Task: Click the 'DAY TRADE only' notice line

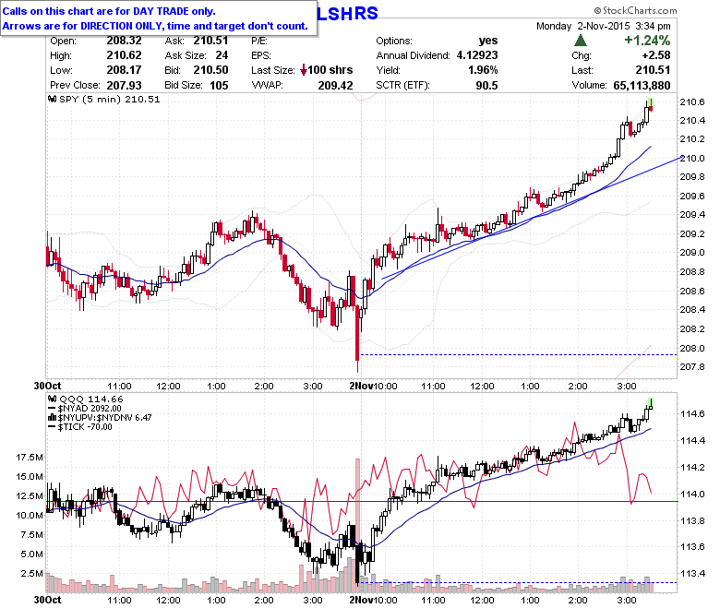Action: [x=109, y=11]
